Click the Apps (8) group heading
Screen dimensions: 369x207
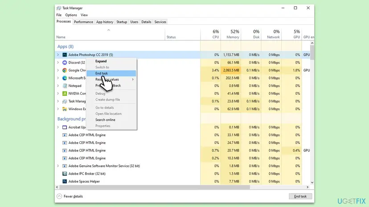tap(66, 47)
